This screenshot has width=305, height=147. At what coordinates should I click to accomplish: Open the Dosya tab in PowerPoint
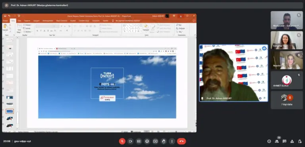tap(5, 21)
